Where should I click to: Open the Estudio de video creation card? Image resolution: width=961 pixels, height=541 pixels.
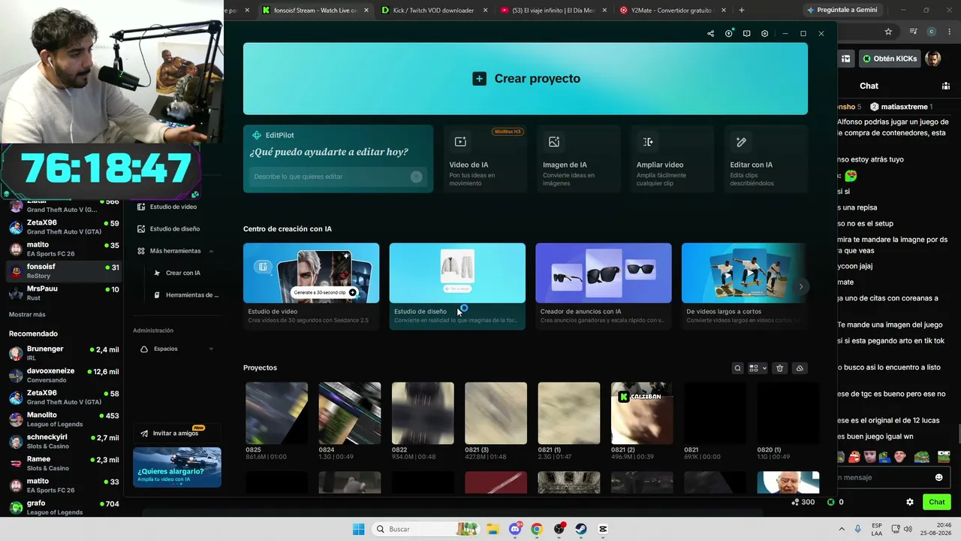point(311,286)
